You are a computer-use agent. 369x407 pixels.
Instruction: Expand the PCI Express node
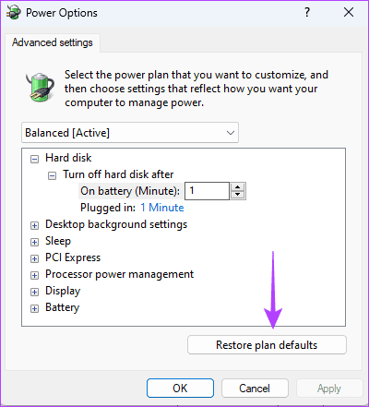34,258
